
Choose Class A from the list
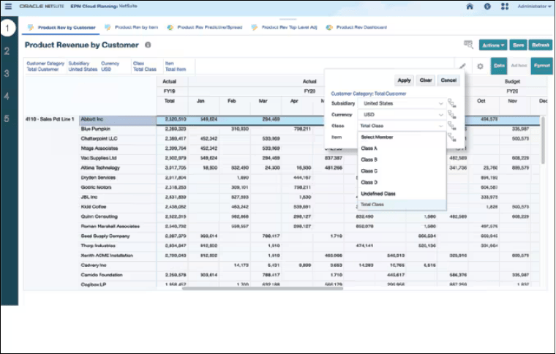tap(402, 148)
